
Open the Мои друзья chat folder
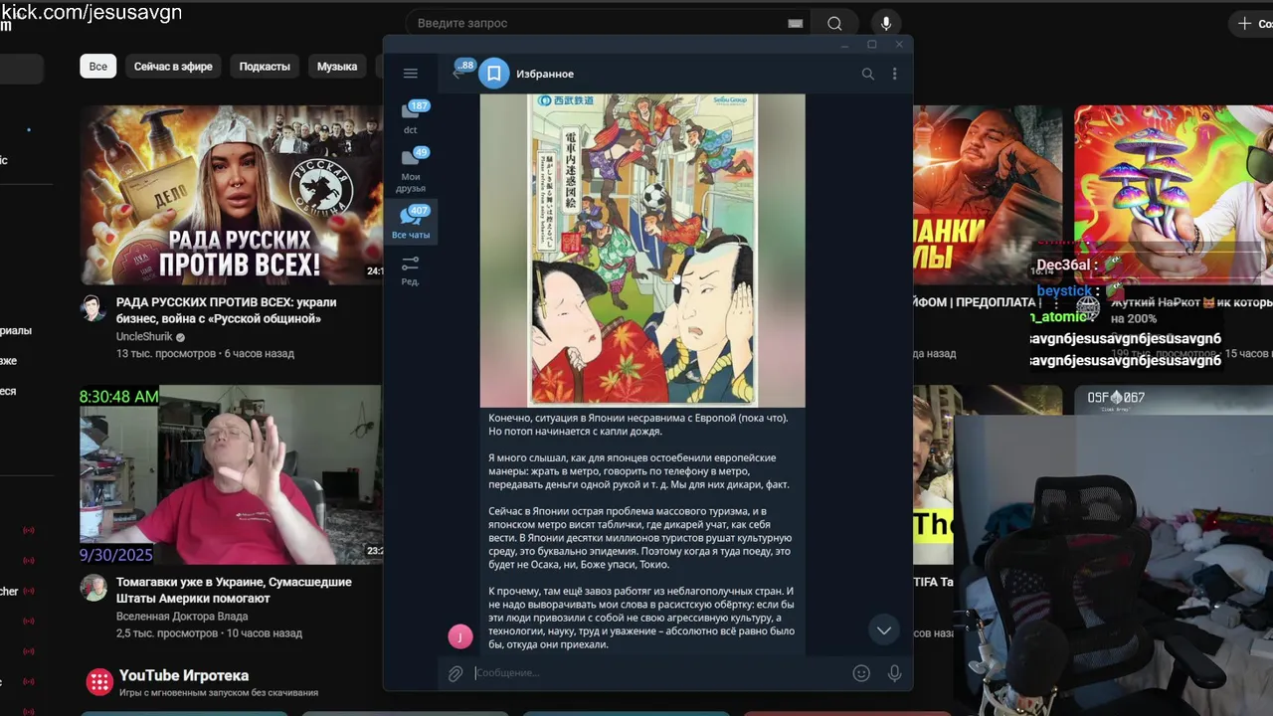pyautogui.click(x=410, y=169)
